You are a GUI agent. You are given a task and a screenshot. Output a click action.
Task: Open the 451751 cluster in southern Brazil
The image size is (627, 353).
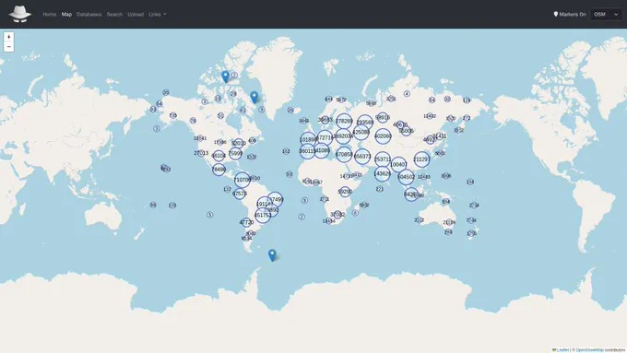263,215
